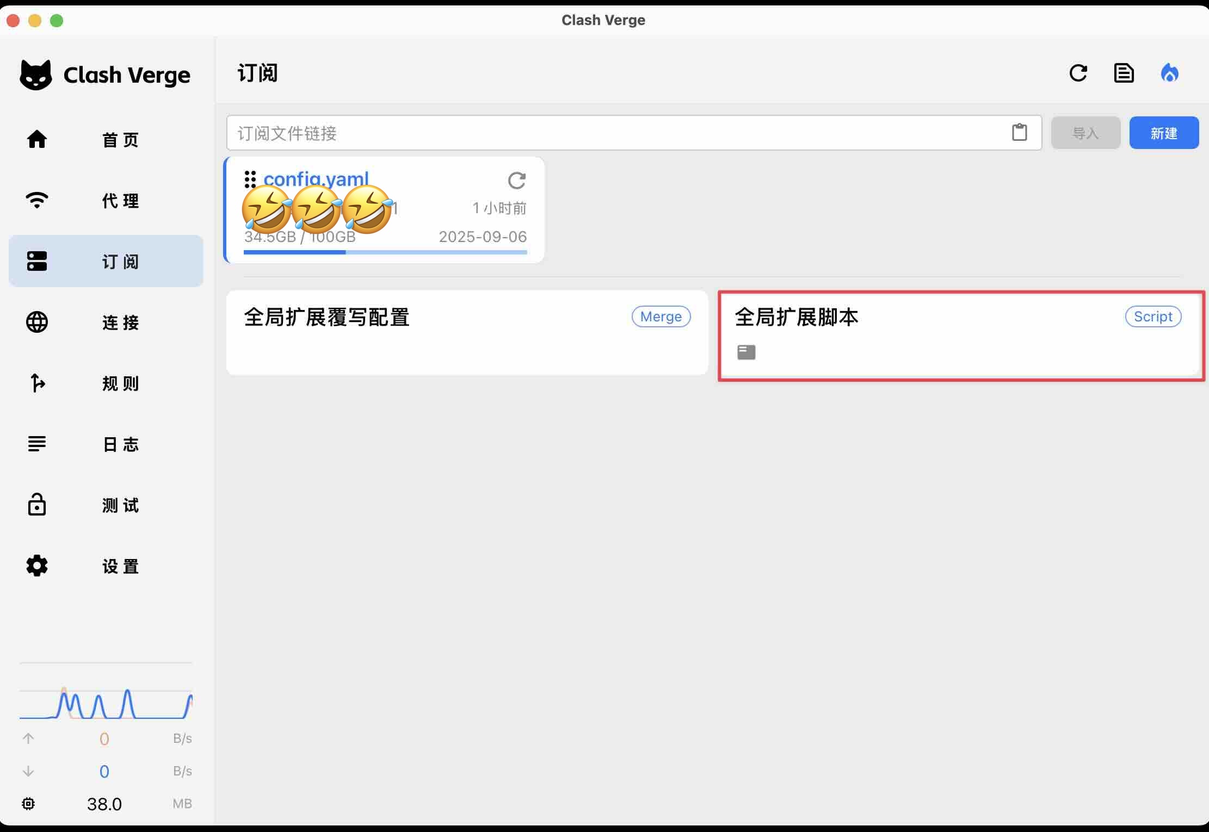This screenshot has height=832, width=1209.
Task: Open the 测试 test page
Action: [106, 505]
